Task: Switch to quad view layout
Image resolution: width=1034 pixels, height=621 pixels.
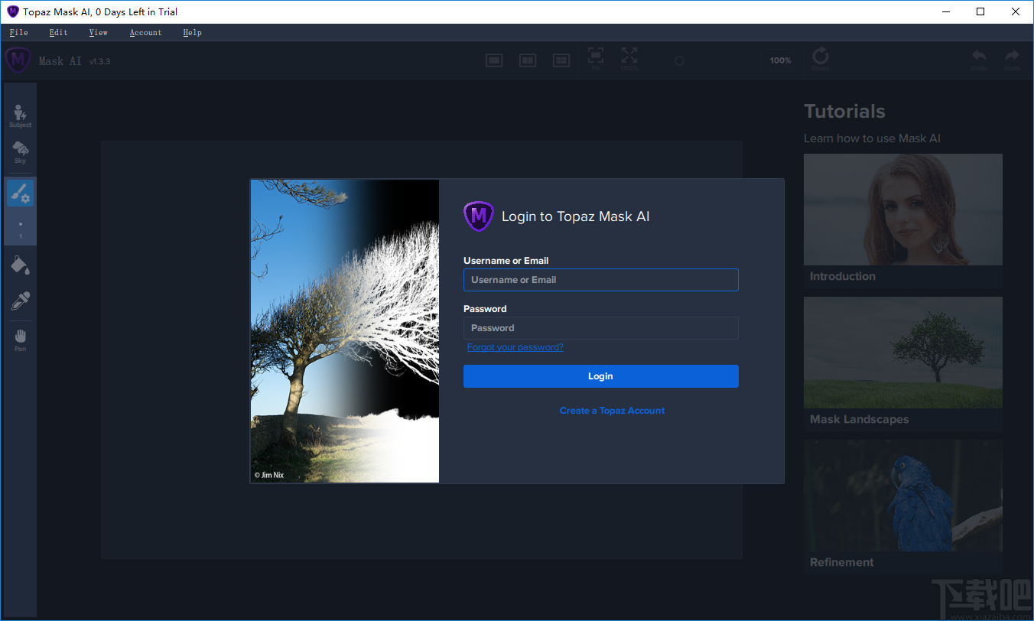Action: (561, 60)
